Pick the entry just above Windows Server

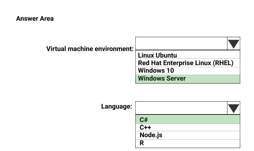(188, 71)
